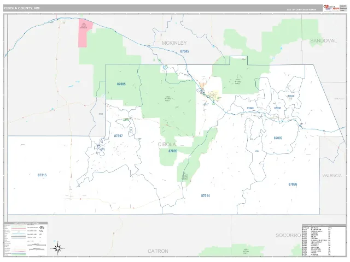Click the compass rose icon
The image size is (350, 262).
(x=57, y=248)
